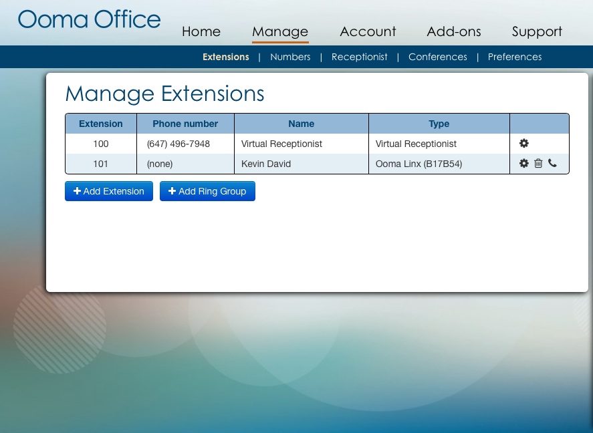The image size is (593, 433).
Task: Click the Name column header
Action: click(302, 124)
